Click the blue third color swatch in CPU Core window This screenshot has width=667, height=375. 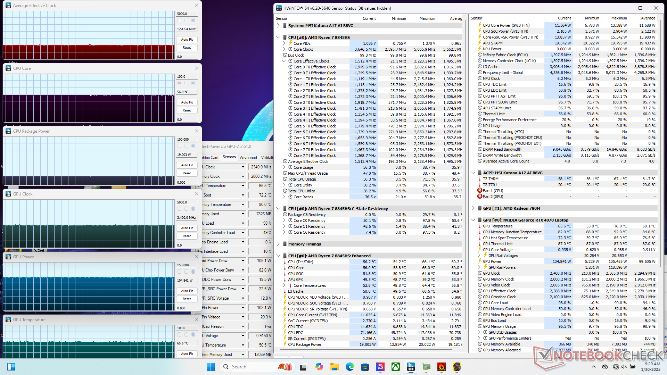click(193, 83)
